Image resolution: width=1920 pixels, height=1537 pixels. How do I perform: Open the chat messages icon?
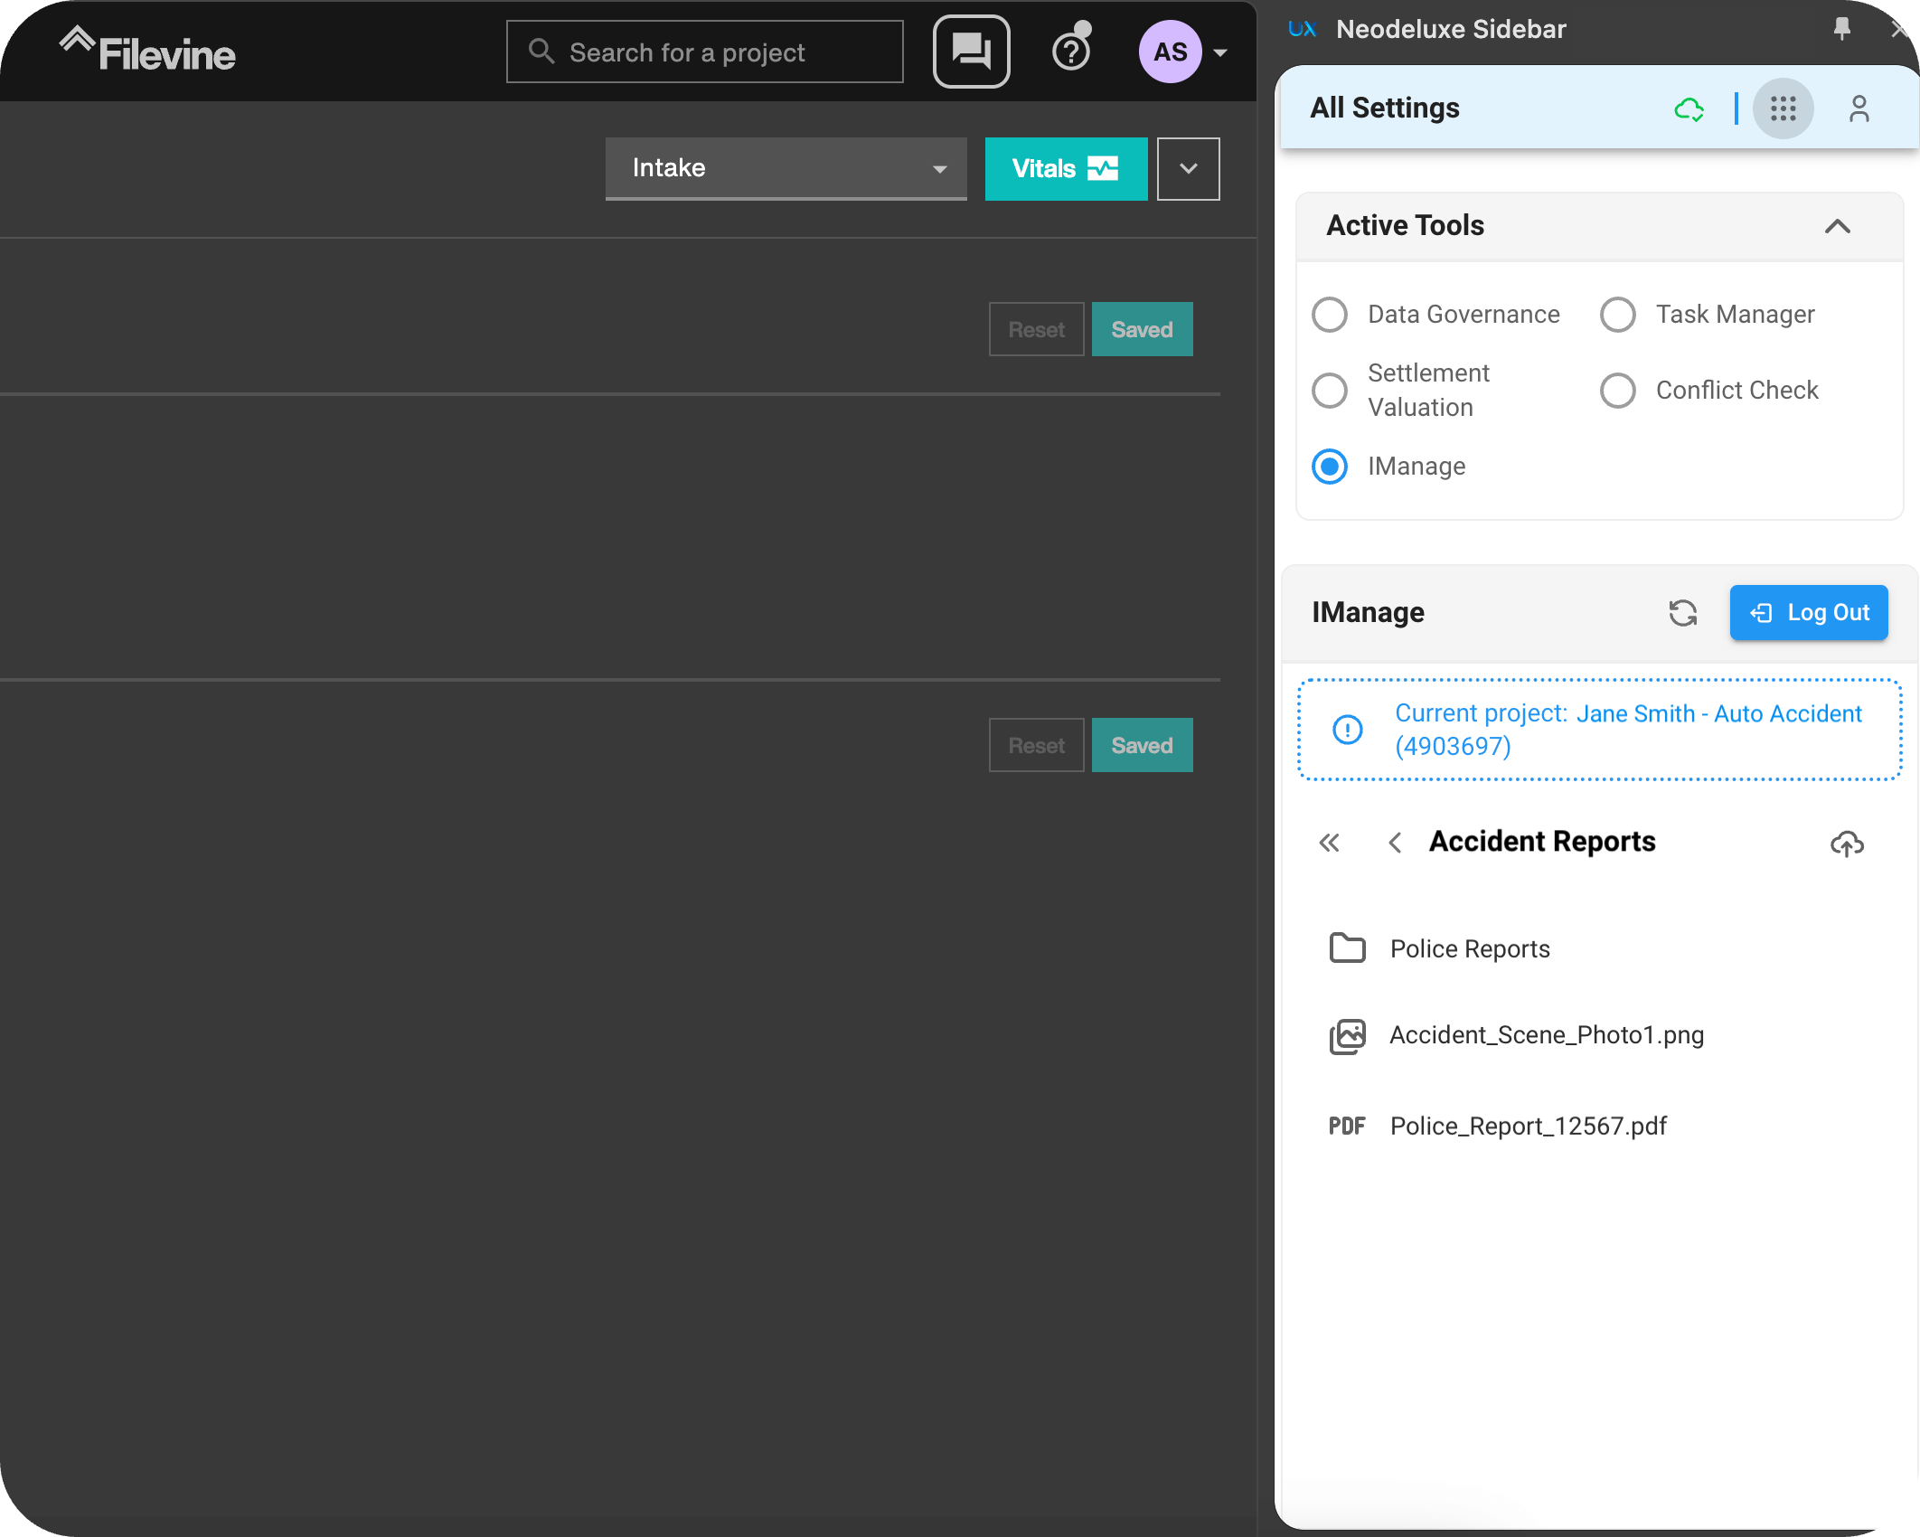pyautogui.click(x=971, y=52)
